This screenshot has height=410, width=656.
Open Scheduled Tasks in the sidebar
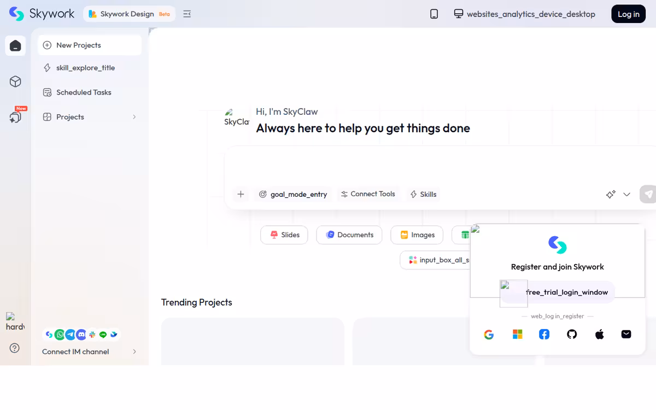pos(90,92)
